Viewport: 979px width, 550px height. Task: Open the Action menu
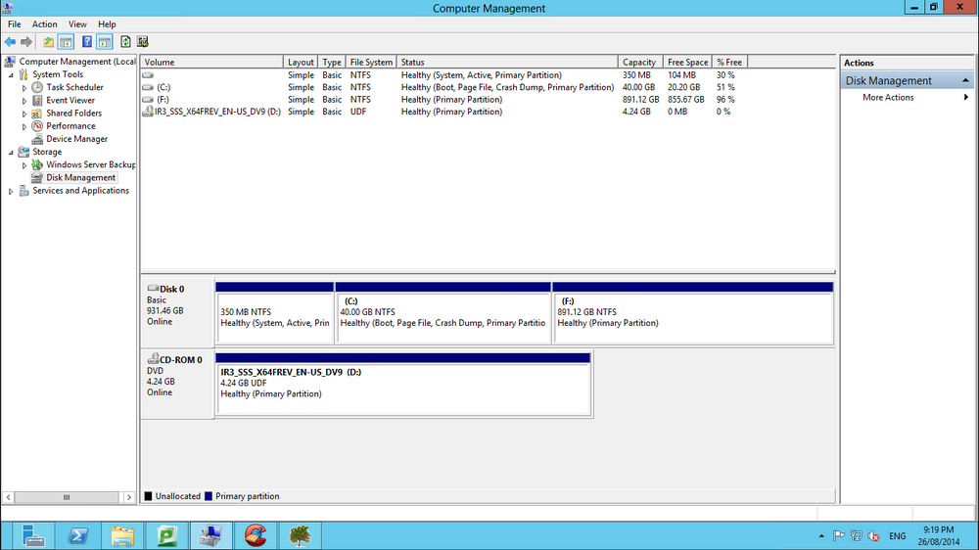pyautogui.click(x=44, y=23)
